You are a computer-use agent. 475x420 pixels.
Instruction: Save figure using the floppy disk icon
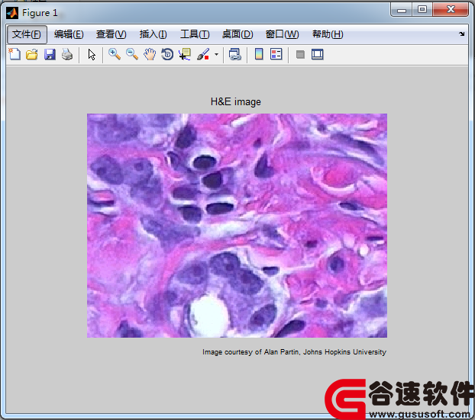point(50,54)
